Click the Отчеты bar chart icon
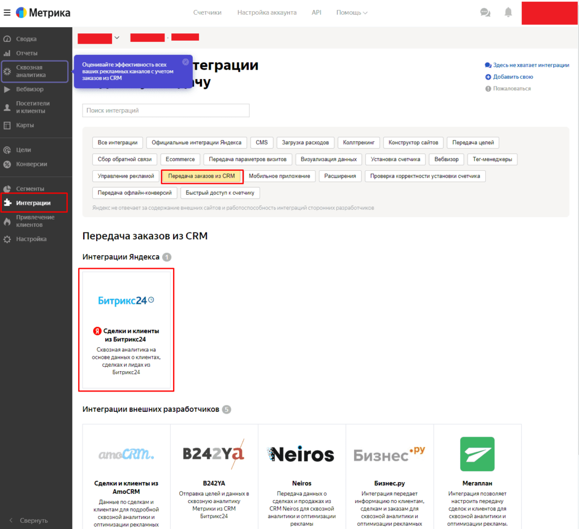Viewport: 579px width, 529px height. (7, 53)
